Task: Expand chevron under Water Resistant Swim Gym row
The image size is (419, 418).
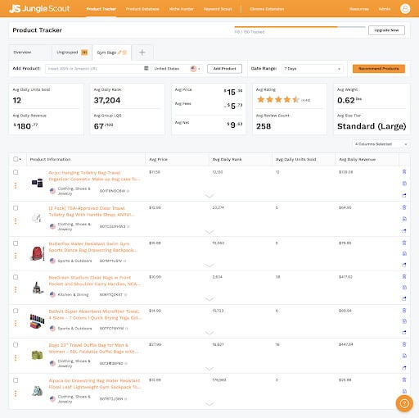Action: click(209, 266)
